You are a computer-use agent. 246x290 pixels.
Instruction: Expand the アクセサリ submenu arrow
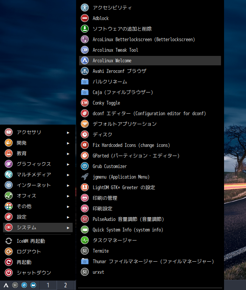point(68,133)
